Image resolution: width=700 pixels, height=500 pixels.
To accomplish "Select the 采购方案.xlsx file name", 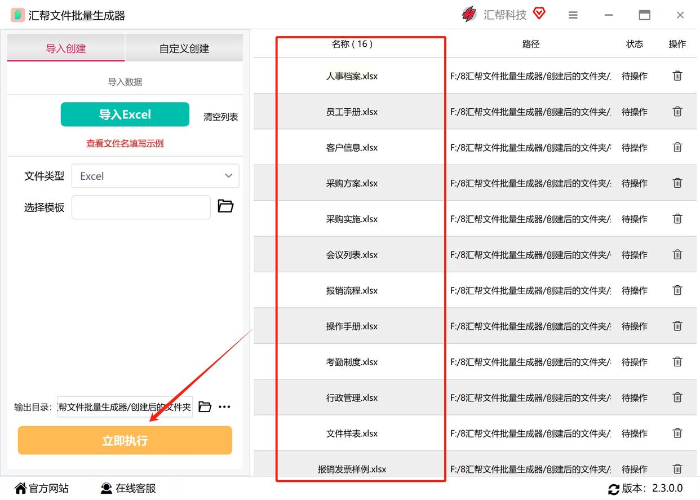I will 352,183.
